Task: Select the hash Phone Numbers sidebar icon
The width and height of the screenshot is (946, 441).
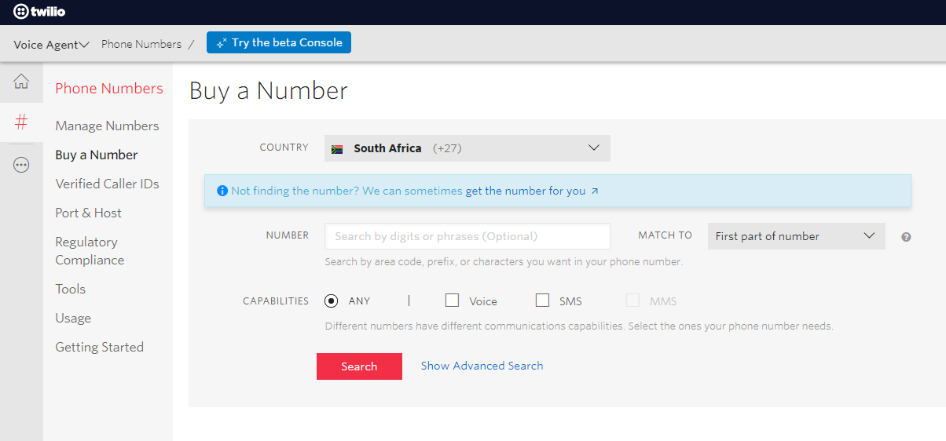Action: 21,122
